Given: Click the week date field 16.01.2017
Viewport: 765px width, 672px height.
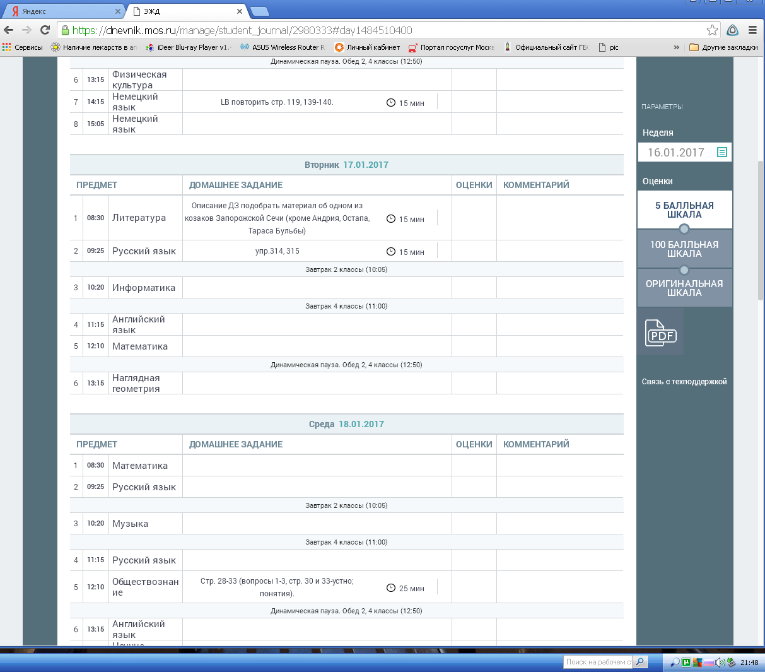Looking at the screenshot, I should point(675,152).
